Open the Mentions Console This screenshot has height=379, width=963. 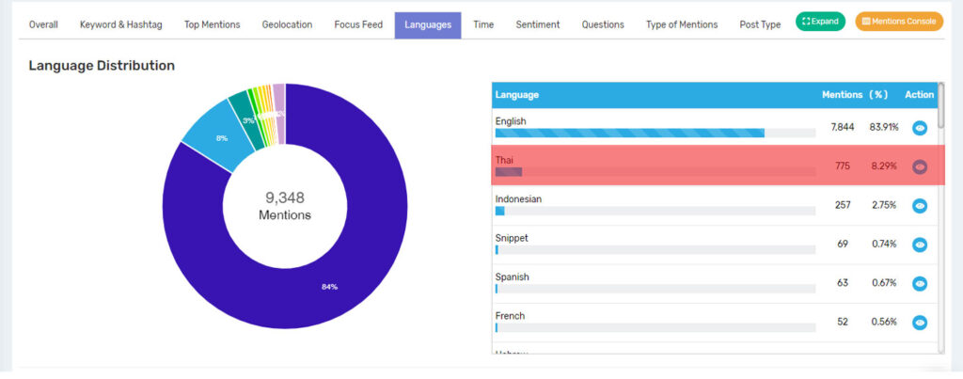pyautogui.click(x=899, y=21)
